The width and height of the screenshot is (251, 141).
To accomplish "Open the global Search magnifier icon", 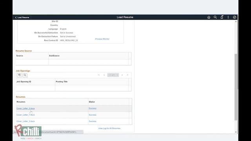I will pos(215,17).
